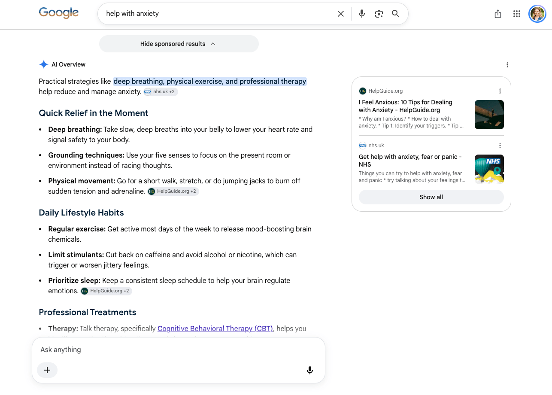Open Cognitive Behavioral Therapy (CBT) link
This screenshot has width=552, height=395.
tap(215, 328)
